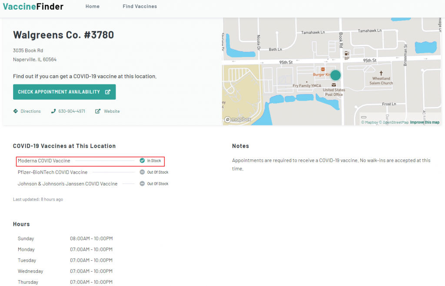
Task: Open Find Vaccines nav item
Action: [139, 7]
